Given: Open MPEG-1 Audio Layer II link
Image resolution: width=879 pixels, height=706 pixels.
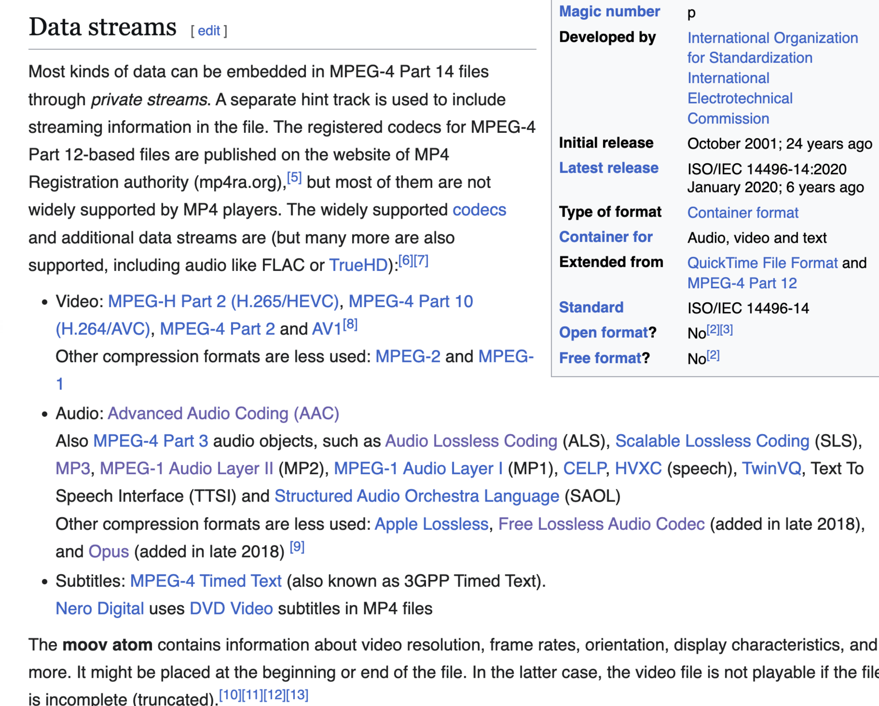Looking at the screenshot, I should (187, 469).
